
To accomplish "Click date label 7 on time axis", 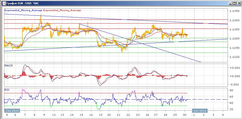I will (x=25, y=115).
